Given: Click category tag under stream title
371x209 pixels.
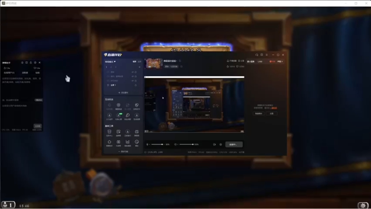Looking at the screenshot, I should (171, 66).
